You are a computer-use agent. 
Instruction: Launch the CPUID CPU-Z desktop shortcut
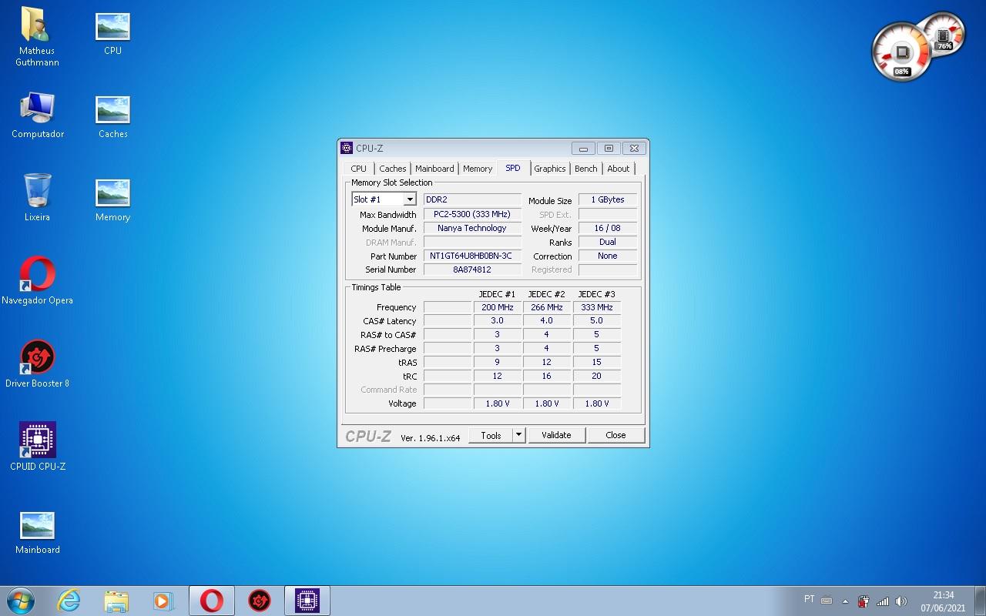coord(37,447)
